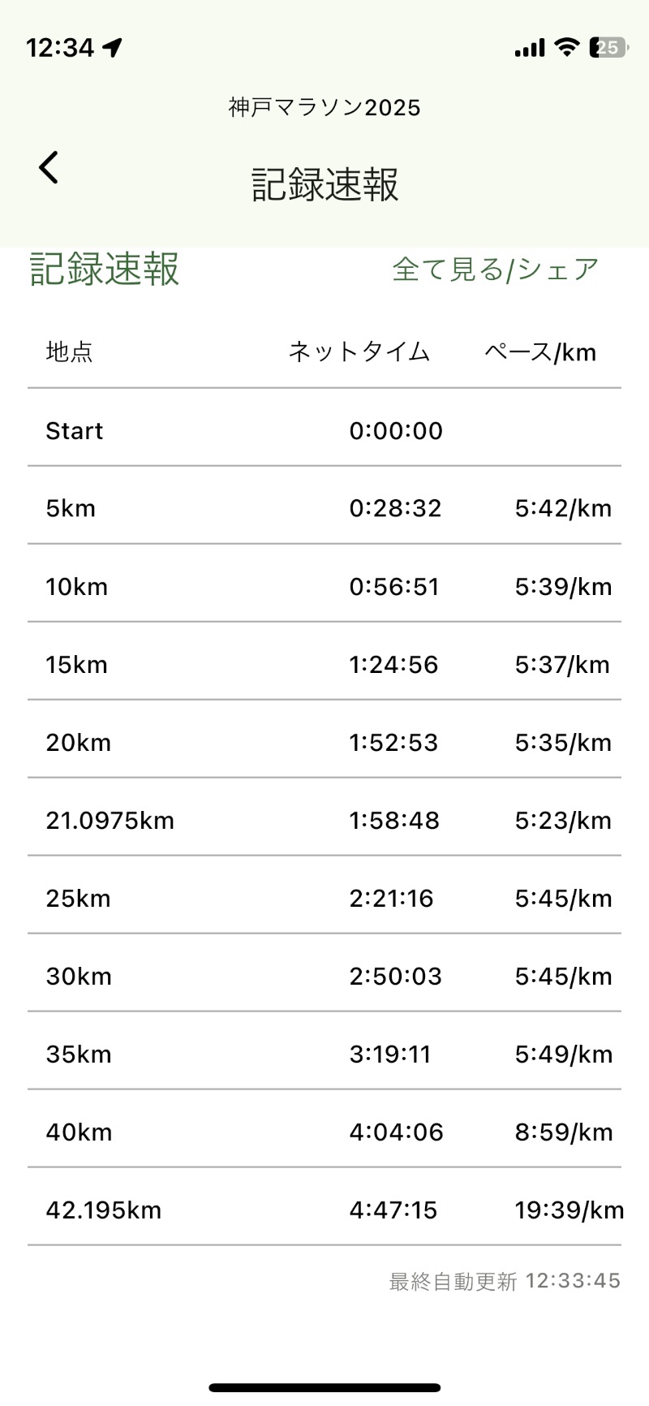This screenshot has width=649, height=1406.
Task: Tap the green 記録速報 section heading
Action: 104,270
